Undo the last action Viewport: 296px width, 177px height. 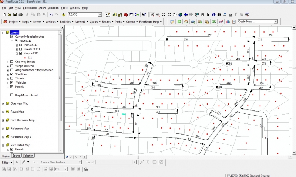[51, 14]
